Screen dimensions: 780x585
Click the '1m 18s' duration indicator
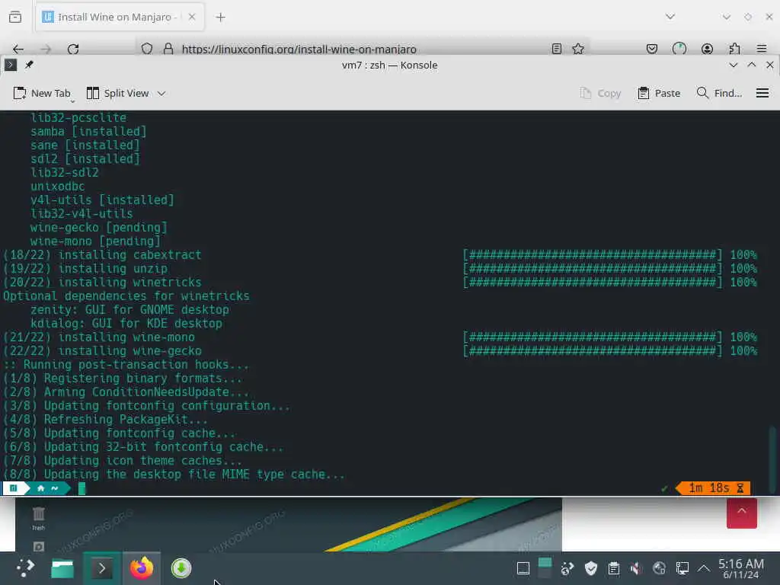[x=713, y=488]
